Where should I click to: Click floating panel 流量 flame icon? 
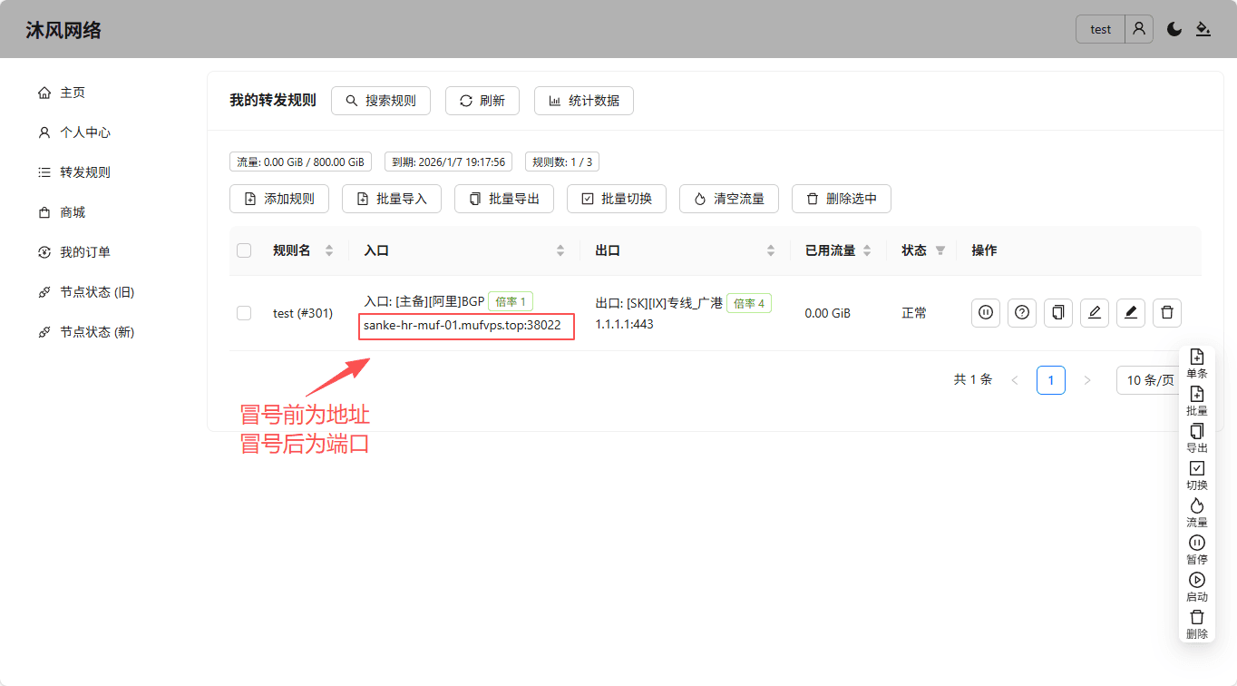click(1197, 505)
